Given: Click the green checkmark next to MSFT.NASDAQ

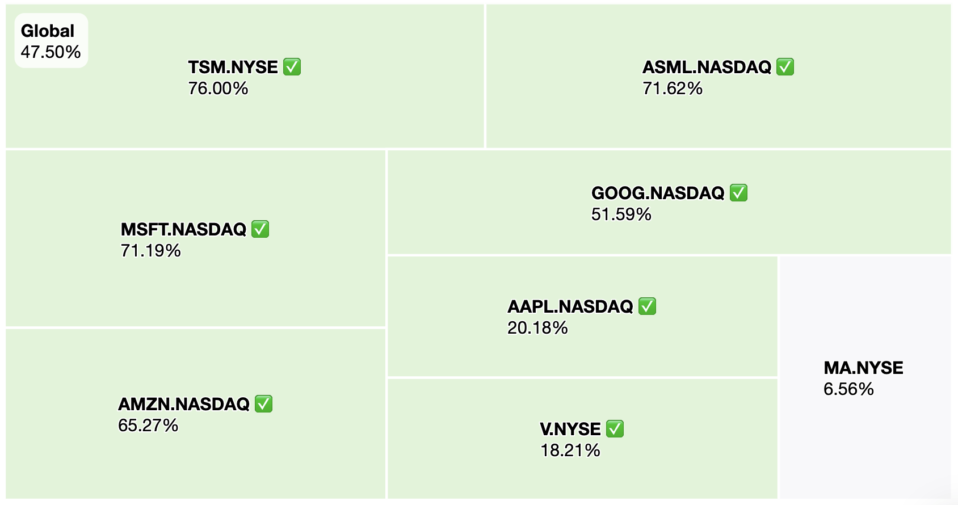Looking at the screenshot, I should click(x=260, y=229).
